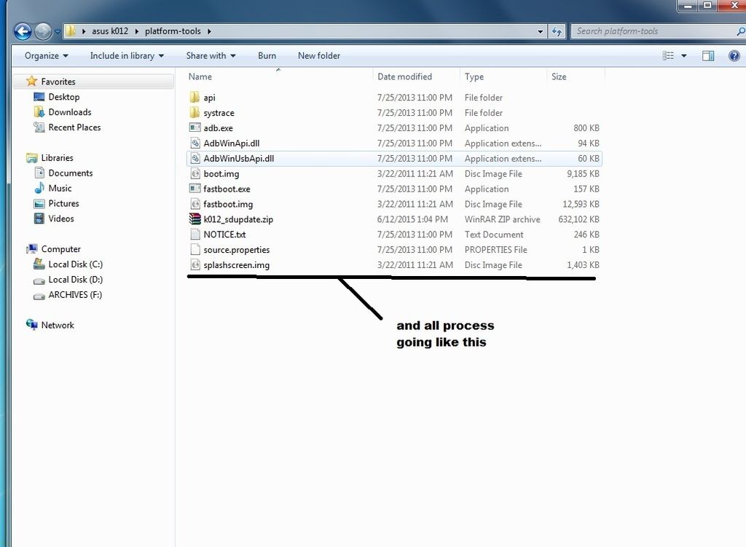Click the change view icon

tap(668, 55)
